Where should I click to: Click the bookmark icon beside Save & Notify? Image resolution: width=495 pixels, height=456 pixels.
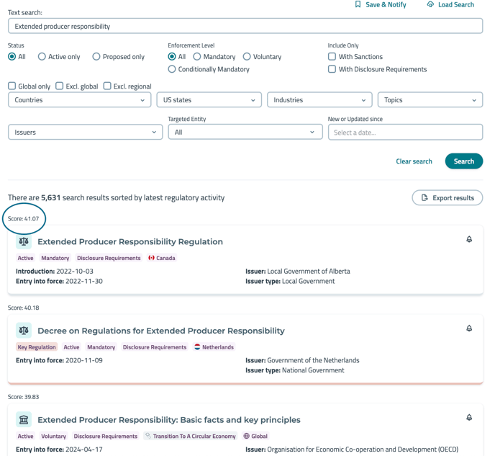tap(358, 5)
